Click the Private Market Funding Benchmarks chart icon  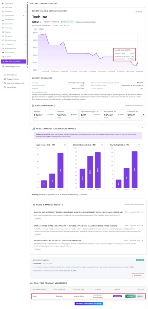(x=34, y=129)
